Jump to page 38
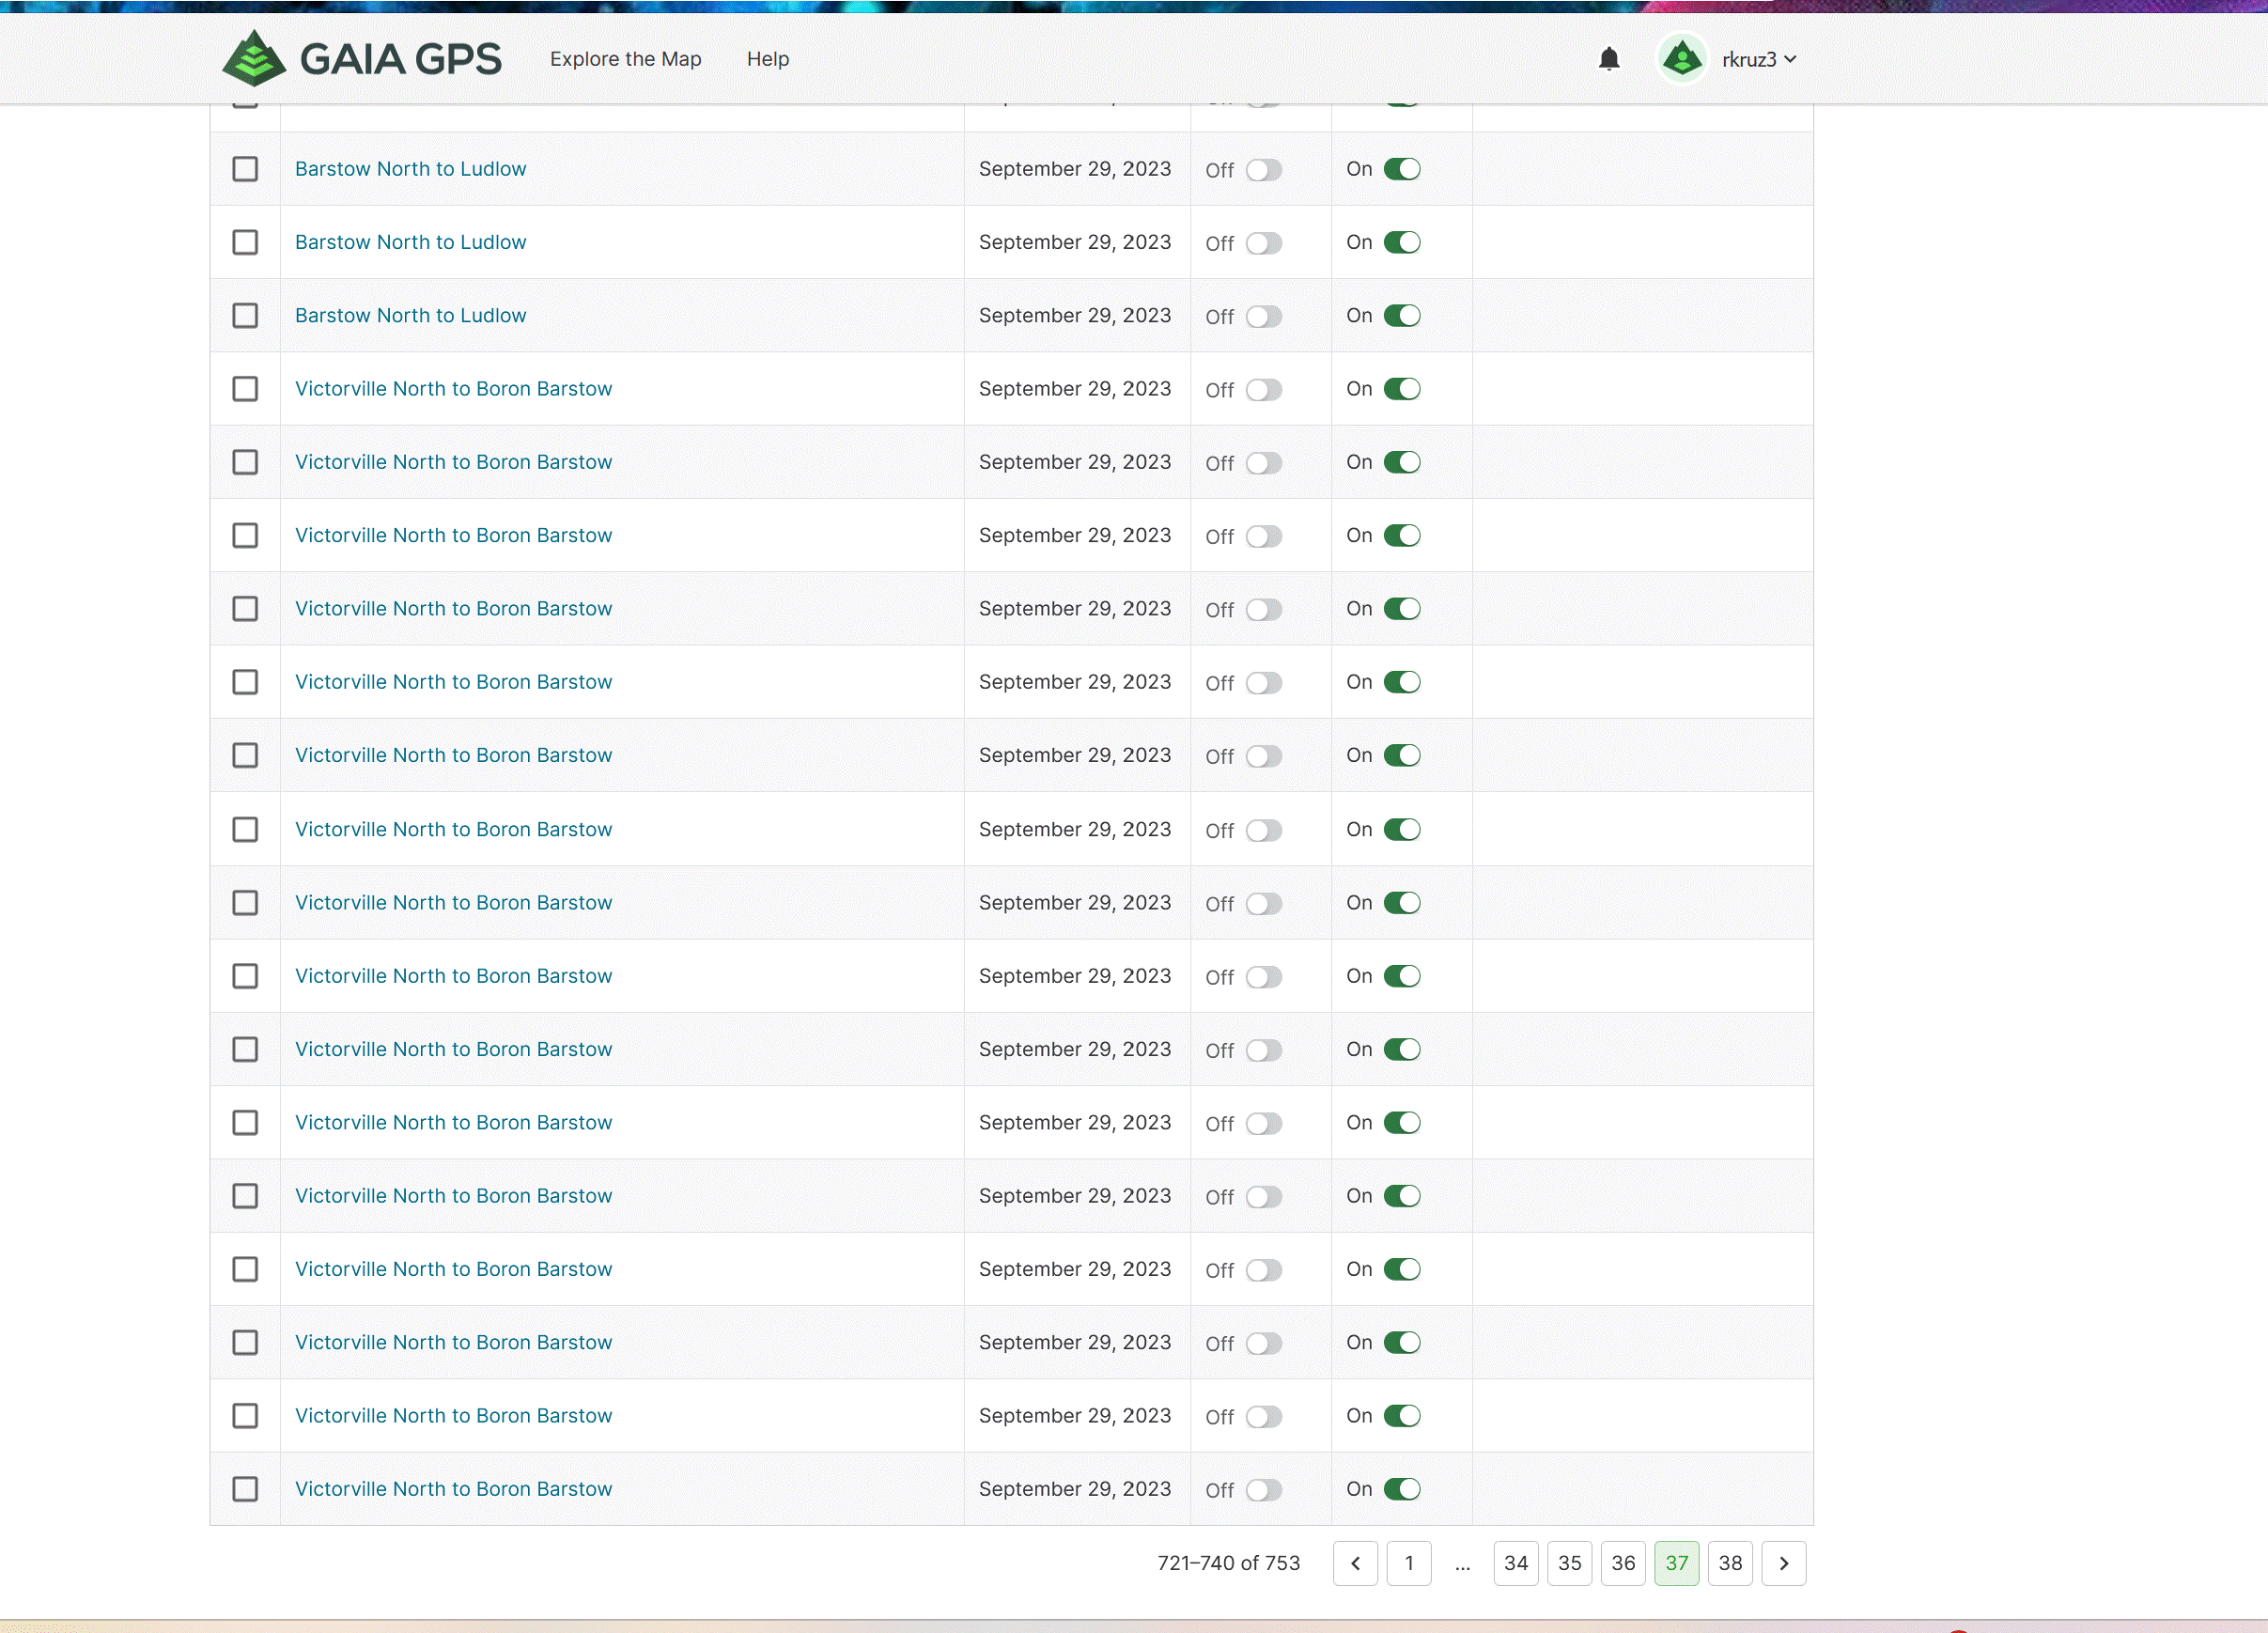This screenshot has height=1633, width=2268. [1730, 1562]
